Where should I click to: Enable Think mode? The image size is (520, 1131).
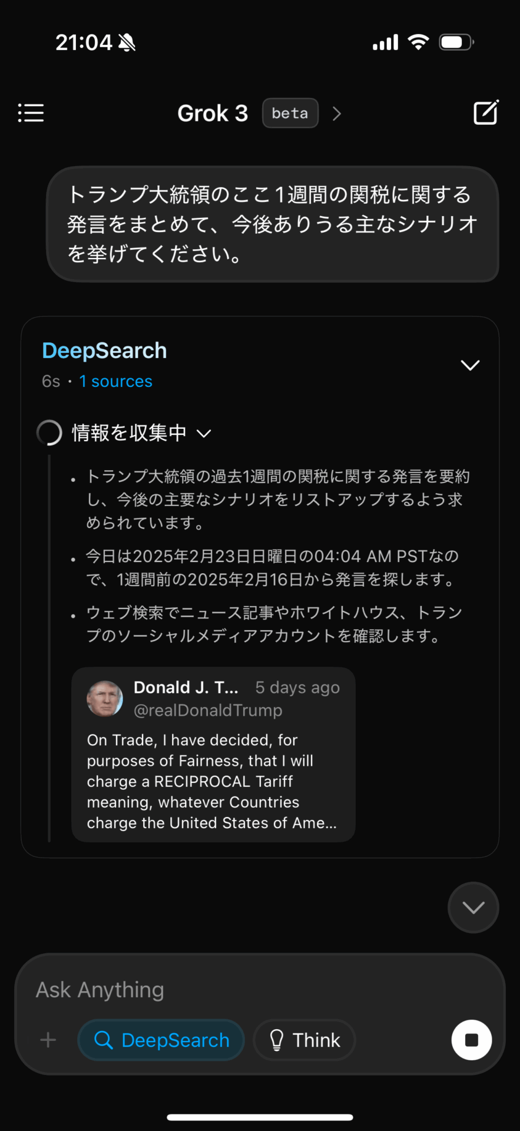[304, 1040]
